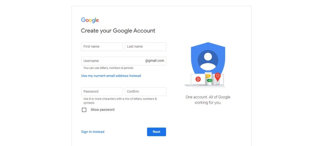Click the Create your Google Account heading
This screenshot has height=146, width=322.
pyautogui.click(x=118, y=31)
